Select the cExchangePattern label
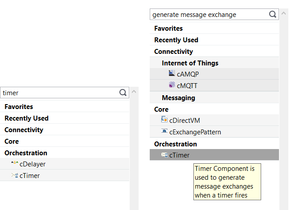This screenshot has width=291, height=210. pos(195,132)
